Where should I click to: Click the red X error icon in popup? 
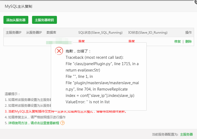(x=59, y=51)
